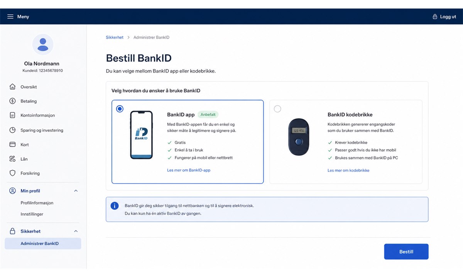The height and width of the screenshot is (278, 463).
Task: Click the Kontoinformasjon document icon
Action: (12, 115)
